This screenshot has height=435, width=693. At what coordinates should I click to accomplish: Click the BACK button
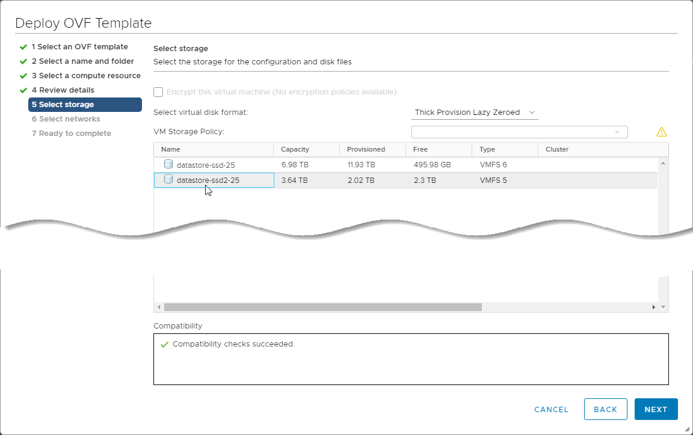click(x=605, y=409)
